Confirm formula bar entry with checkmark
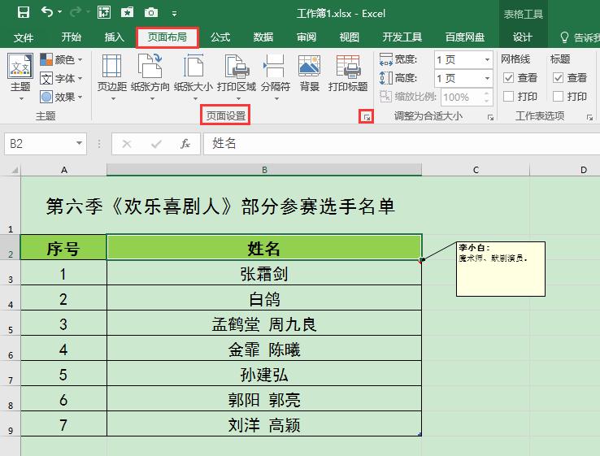 click(156, 144)
